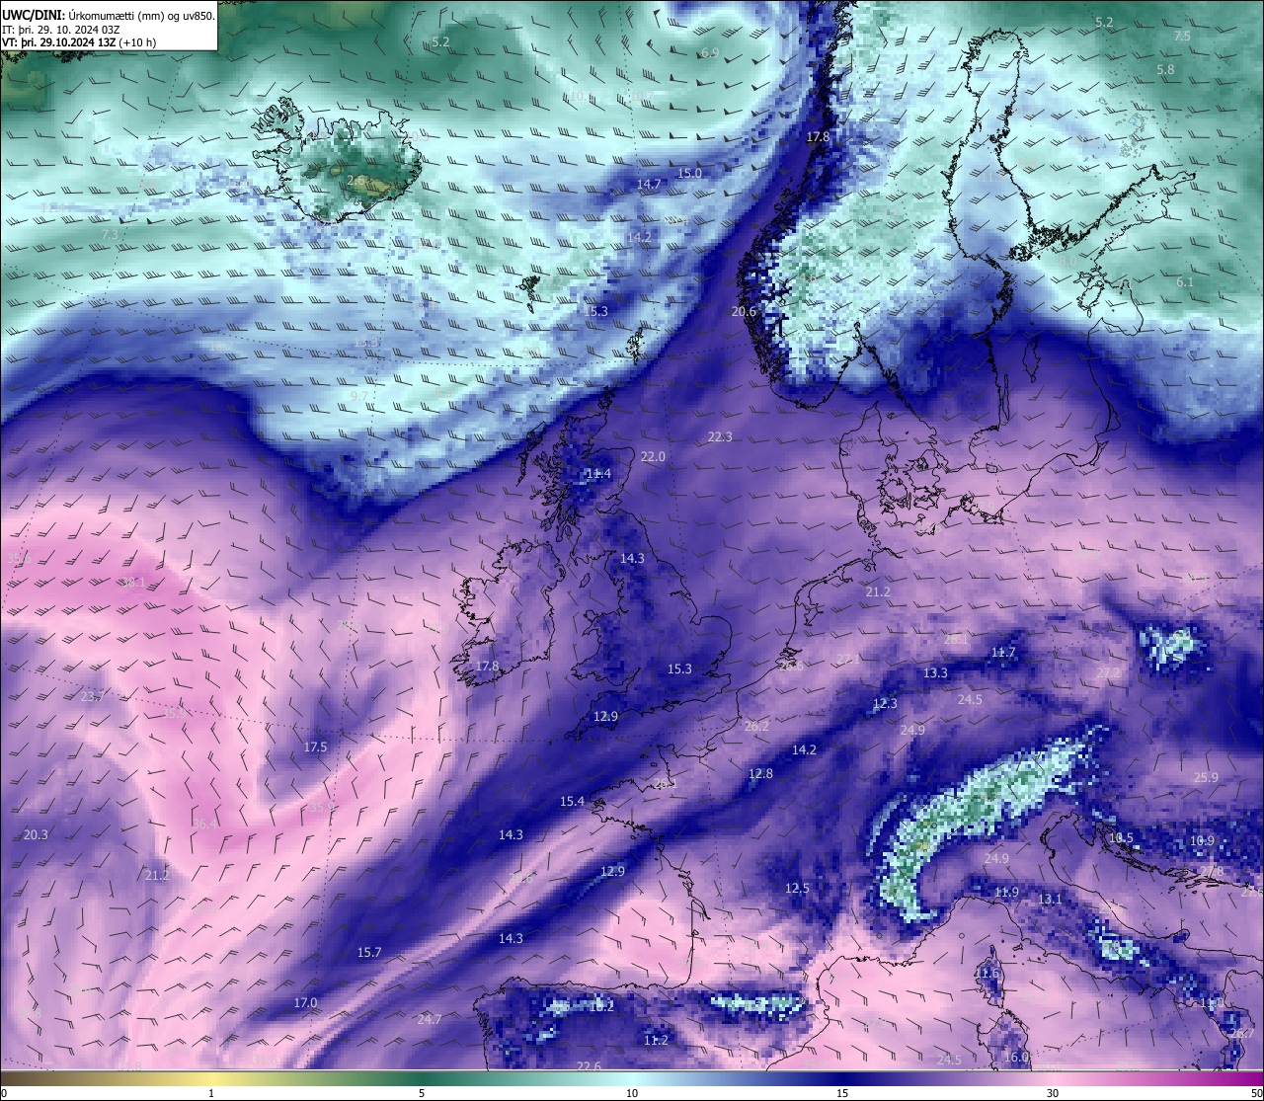Image resolution: width=1264 pixels, height=1101 pixels.
Task: Click the 7.3 value southwest of Iceland
Action: pyautogui.click(x=110, y=235)
